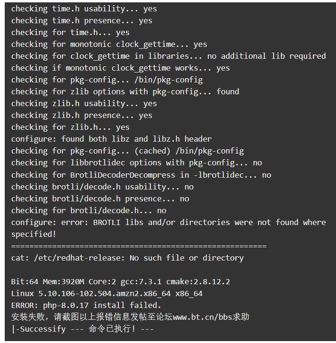Click the 'Linux 5.10.106-102.504.amzn2' kernel line
The width and height of the screenshot is (336, 343).
[x=107, y=294]
